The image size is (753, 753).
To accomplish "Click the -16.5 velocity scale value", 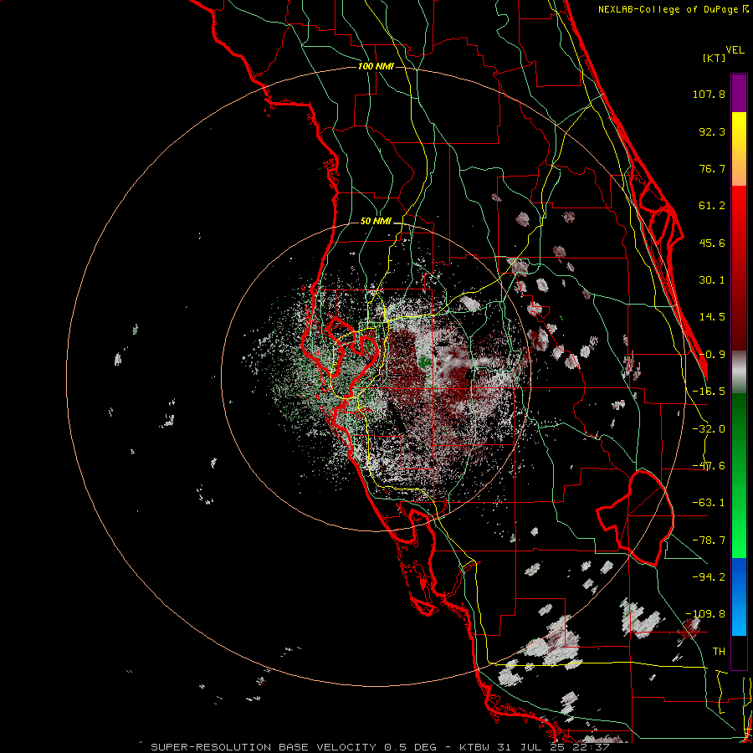I will click(709, 392).
